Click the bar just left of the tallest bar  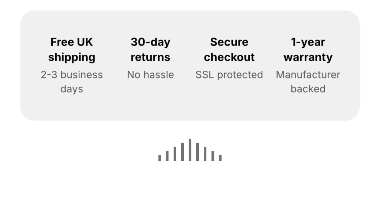[x=182, y=152]
